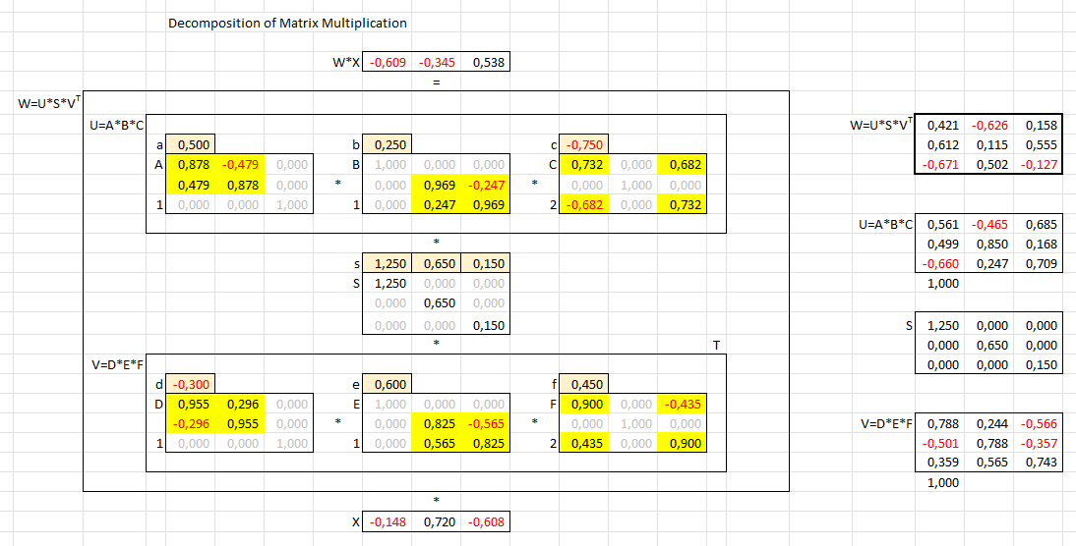Click the X vector cell -0,608
The width and height of the screenshot is (1076, 546).
tap(486, 522)
